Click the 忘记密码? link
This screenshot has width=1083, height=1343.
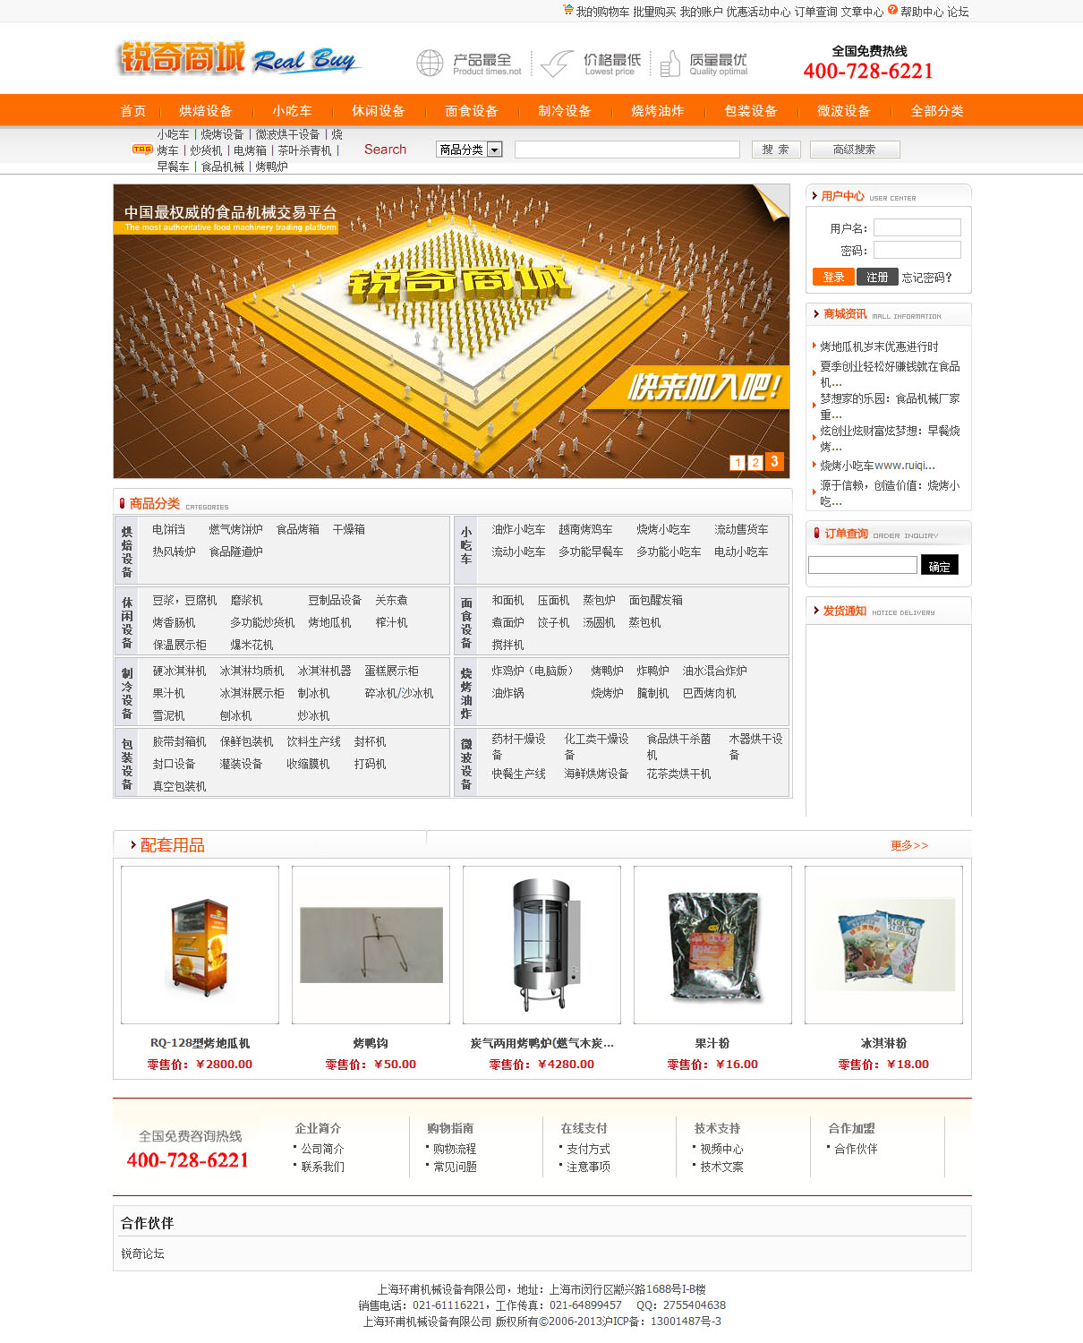[927, 278]
